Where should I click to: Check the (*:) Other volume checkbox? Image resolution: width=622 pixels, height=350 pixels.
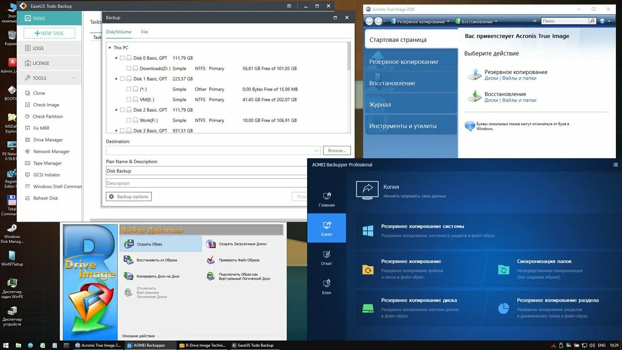(129, 89)
